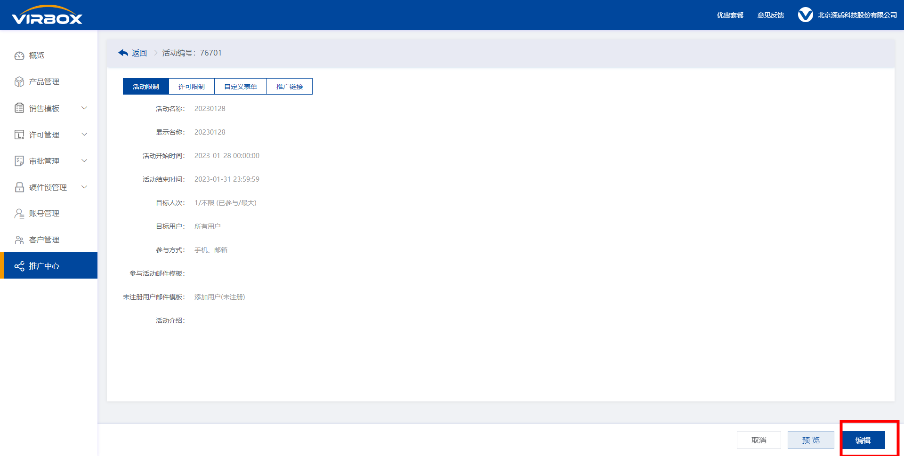Open the 概览 sidebar item
Image resolution: width=904 pixels, height=456 pixels.
[x=49, y=56]
